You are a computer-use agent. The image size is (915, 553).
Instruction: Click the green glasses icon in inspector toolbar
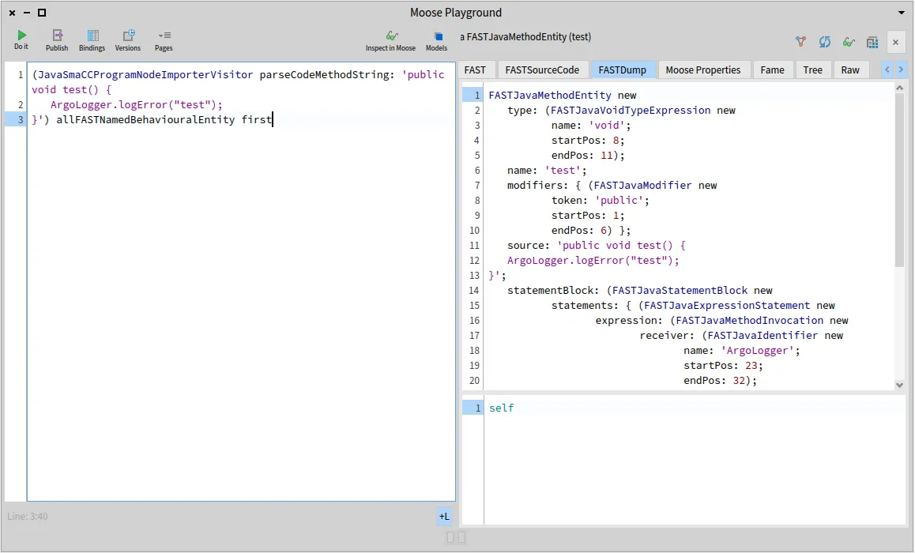coord(849,42)
